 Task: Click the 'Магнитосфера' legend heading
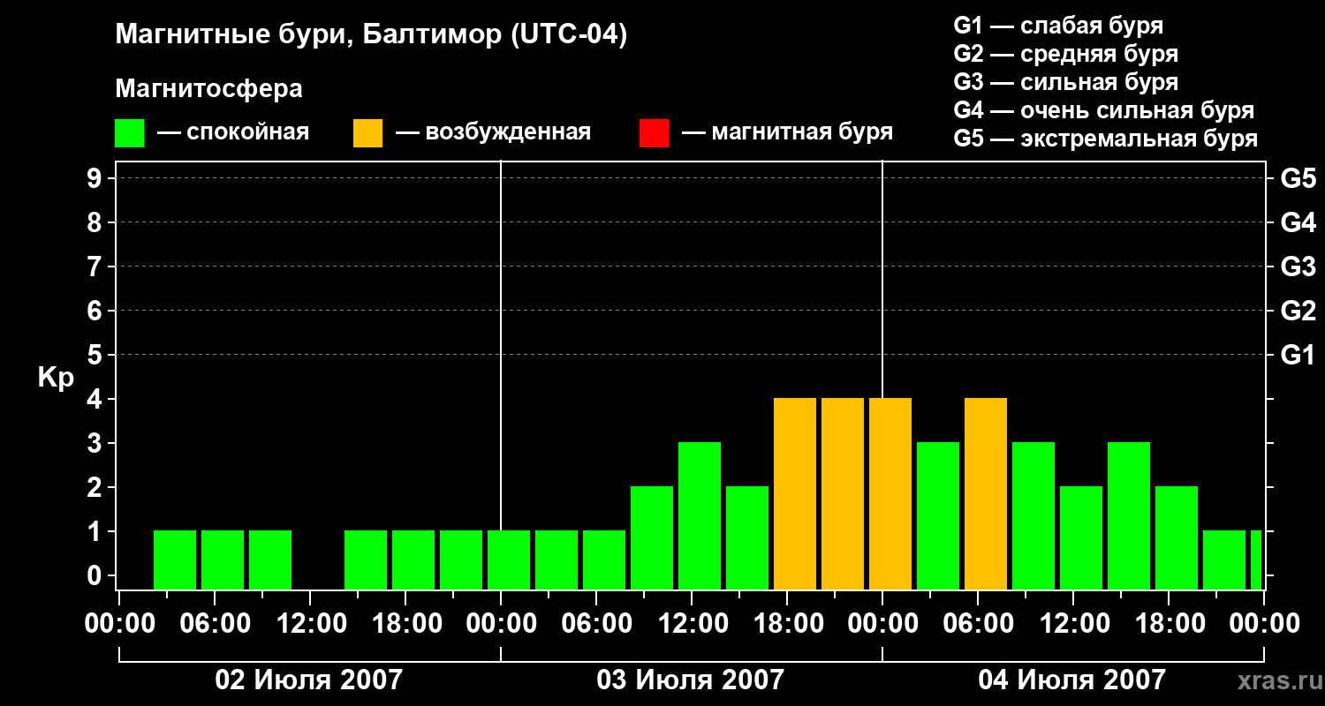(x=208, y=89)
